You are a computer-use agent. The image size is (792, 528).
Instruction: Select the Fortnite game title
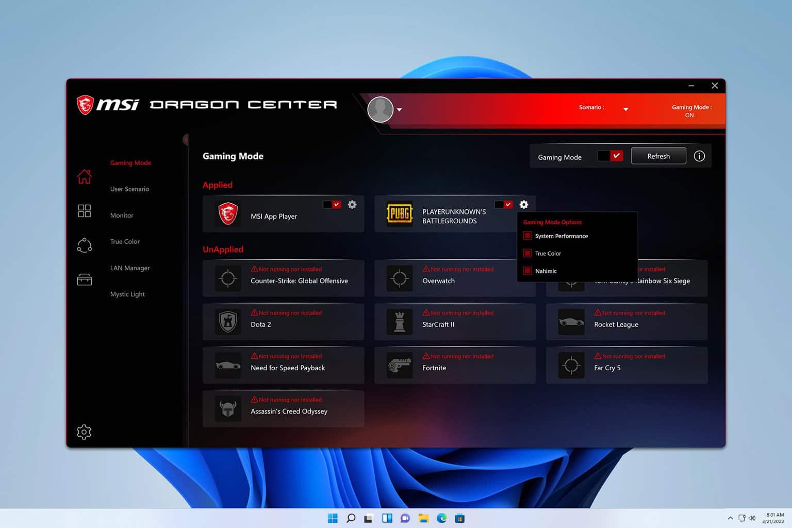(434, 368)
